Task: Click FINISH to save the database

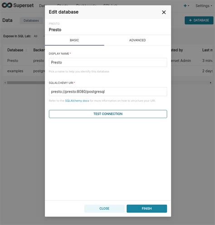Action: [147, 209]
